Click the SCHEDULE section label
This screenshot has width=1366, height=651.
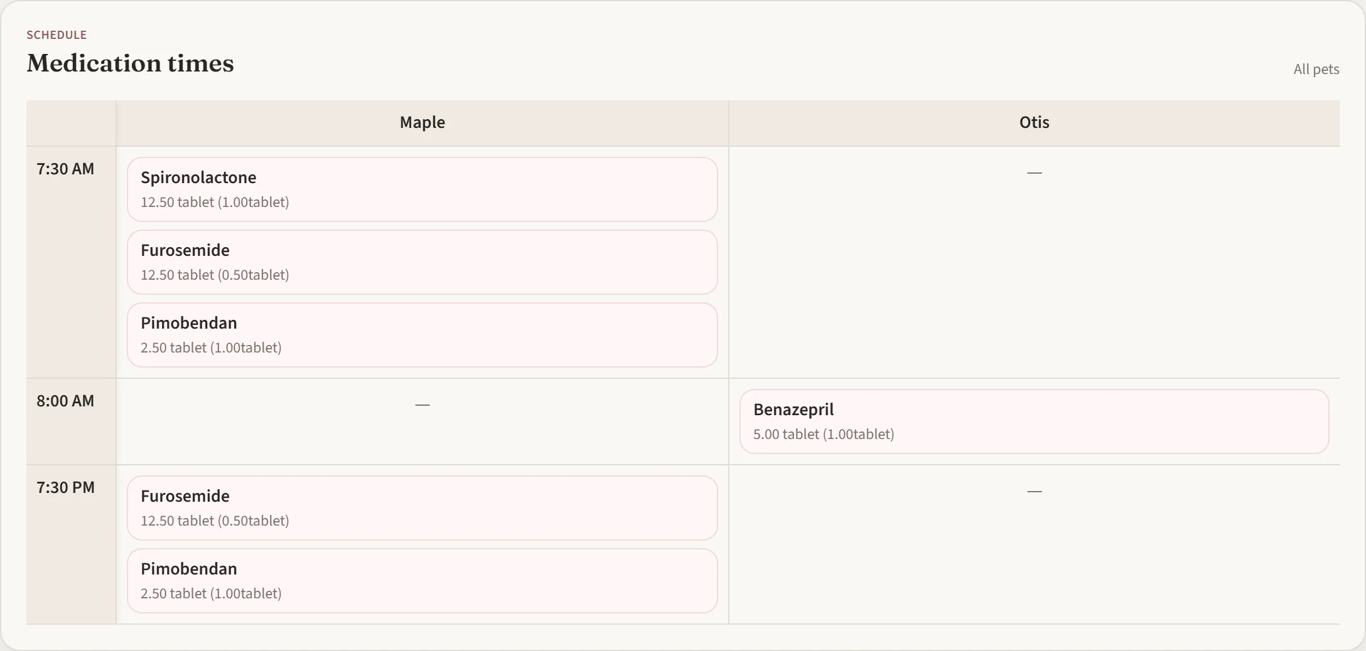pyautogui.click(x=56, y=35)
